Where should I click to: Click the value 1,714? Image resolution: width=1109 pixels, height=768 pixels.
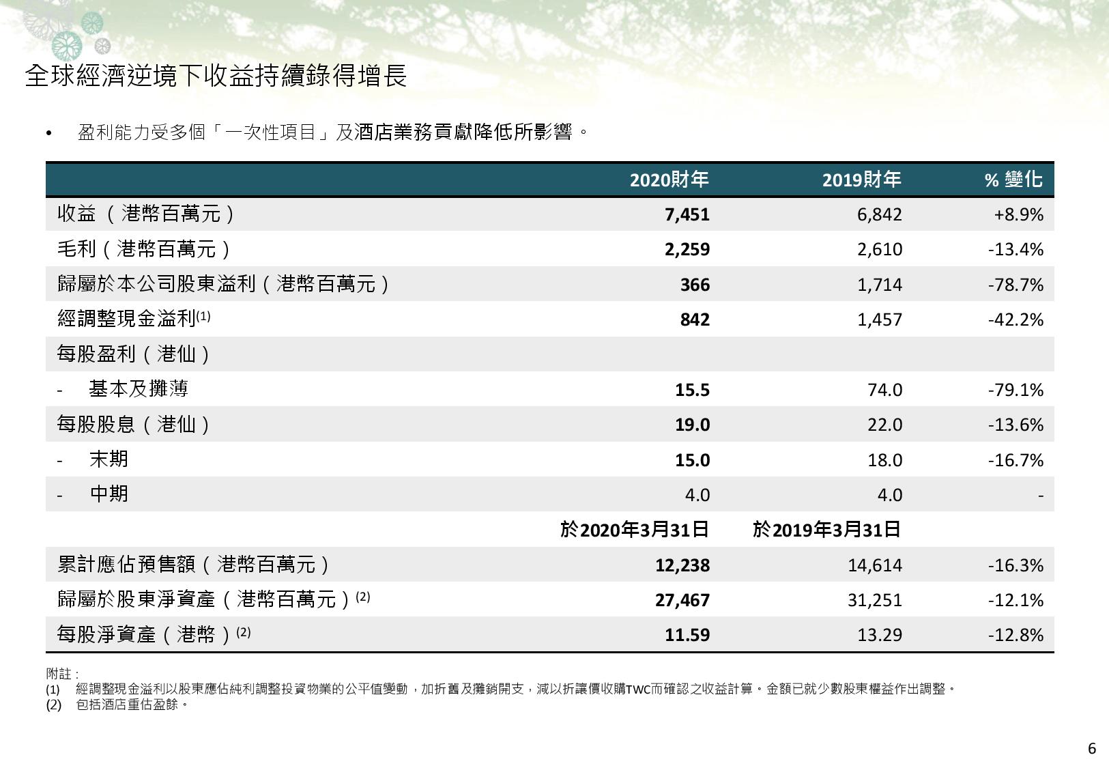point(880,285)
